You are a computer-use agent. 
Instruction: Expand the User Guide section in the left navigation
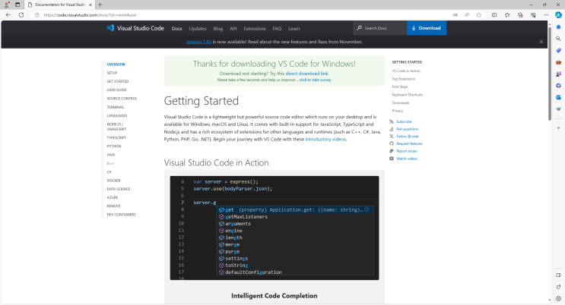pos(117,90)
